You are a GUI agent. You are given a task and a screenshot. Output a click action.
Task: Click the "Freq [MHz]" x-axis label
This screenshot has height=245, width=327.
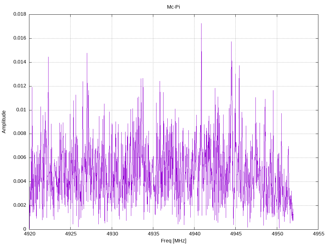(x=173, y=241)
